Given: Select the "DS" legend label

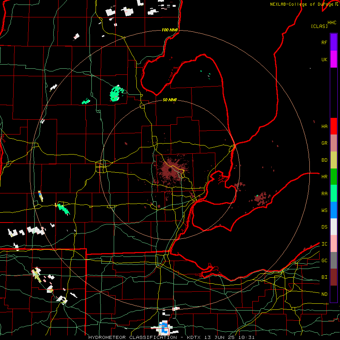Looking at the screenshot, I should click(x=324, y=227).
